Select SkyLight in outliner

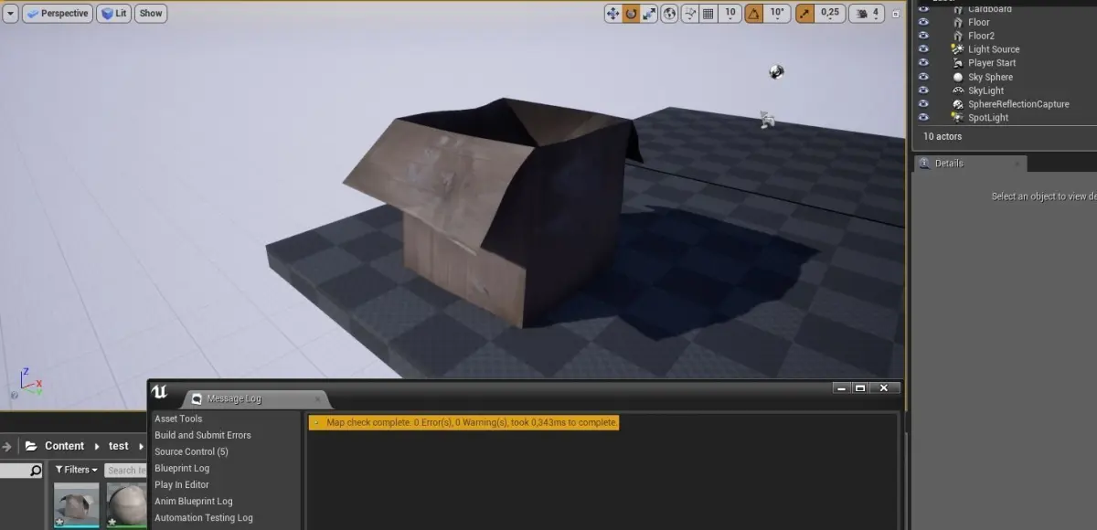[986, 90]
